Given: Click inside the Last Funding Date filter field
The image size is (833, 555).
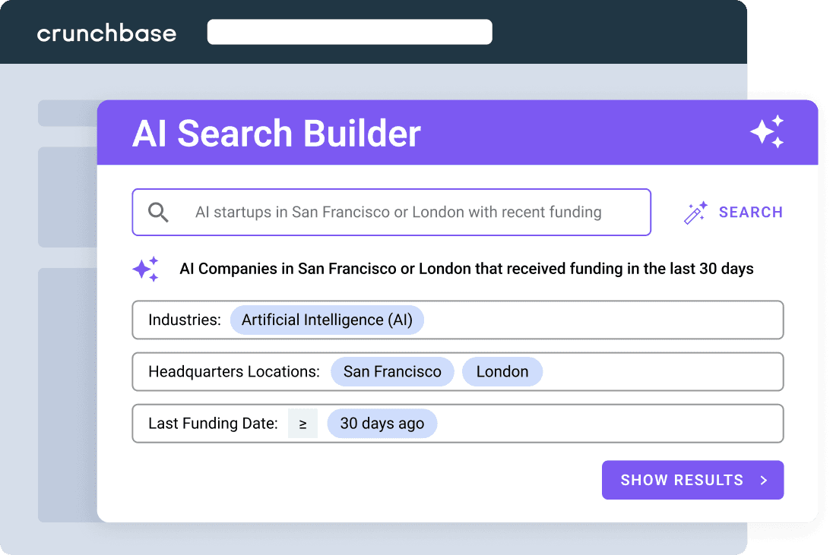Looking at the screenshot, I should (458, 424).
